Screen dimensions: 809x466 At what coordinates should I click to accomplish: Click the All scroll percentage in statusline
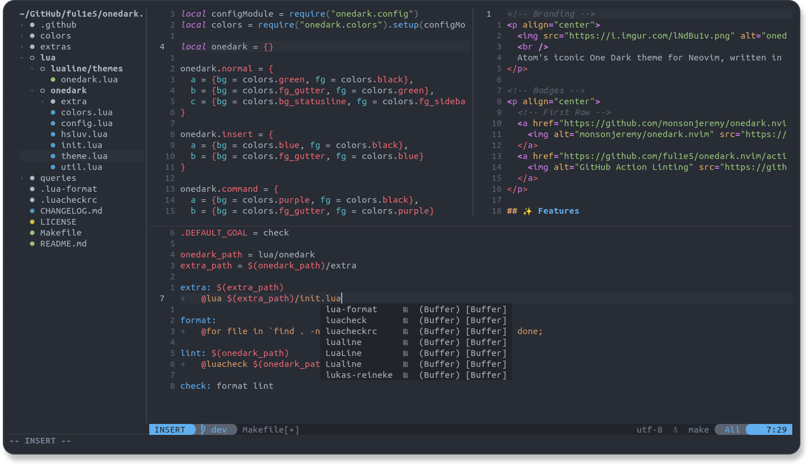tap(732, 430)
